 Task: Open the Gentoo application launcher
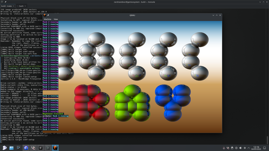[5, 148]
